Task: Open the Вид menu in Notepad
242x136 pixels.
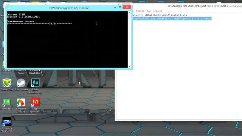Action: pos(149,11)
